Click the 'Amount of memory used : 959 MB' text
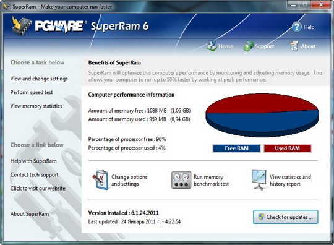Image resolution: width=334 pixels, height=245 pixels. 127,119
